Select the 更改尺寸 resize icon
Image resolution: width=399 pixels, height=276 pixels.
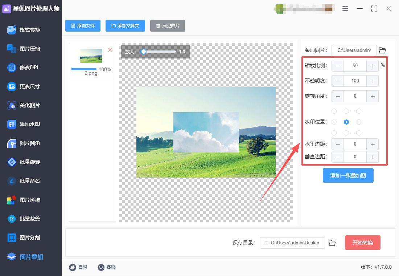coord(12,86)
